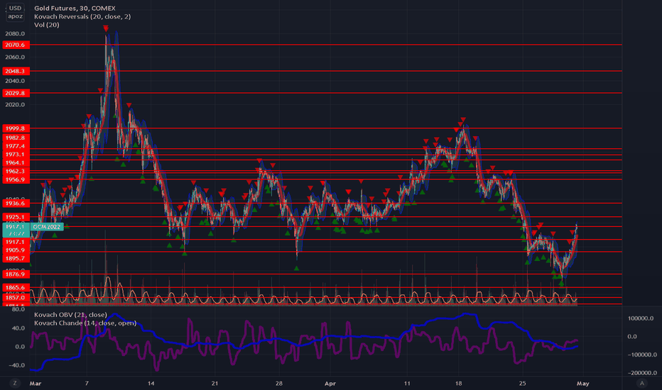Pick the 1962.3 price level label
Viewport: 662px width, 390px height.
coord(15,171)
